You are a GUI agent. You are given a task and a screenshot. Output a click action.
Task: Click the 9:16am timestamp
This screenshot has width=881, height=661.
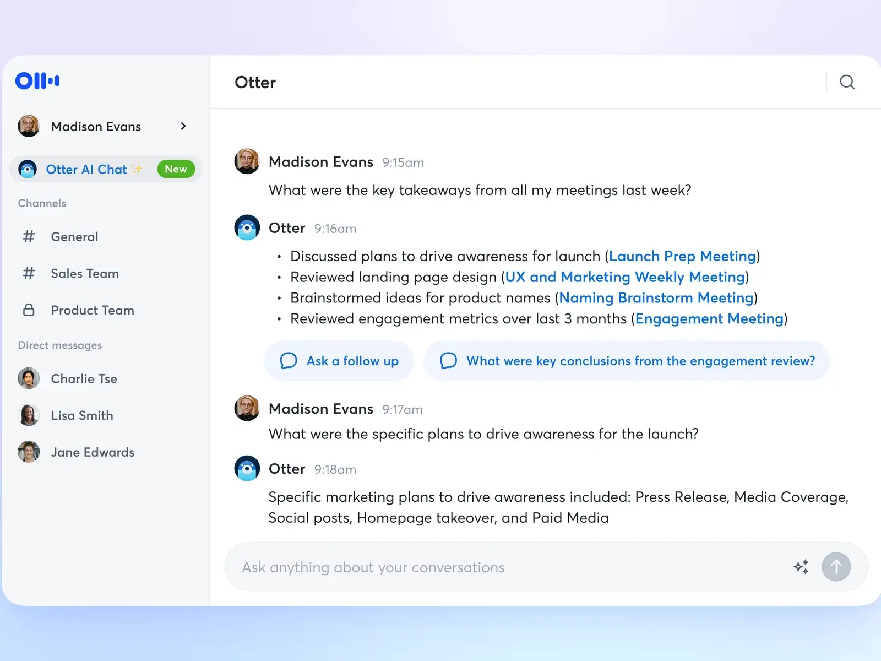point(335,229)
